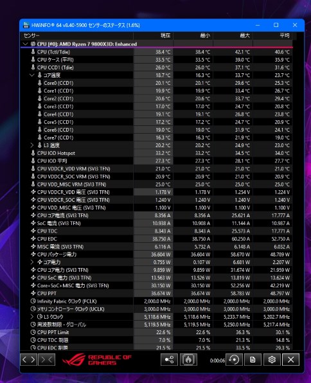Open the remote share network icon

pos(169,360)
